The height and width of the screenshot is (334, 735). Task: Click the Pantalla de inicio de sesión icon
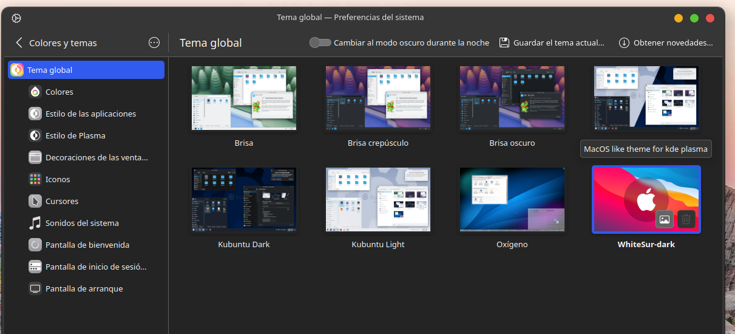click(35, 267)
